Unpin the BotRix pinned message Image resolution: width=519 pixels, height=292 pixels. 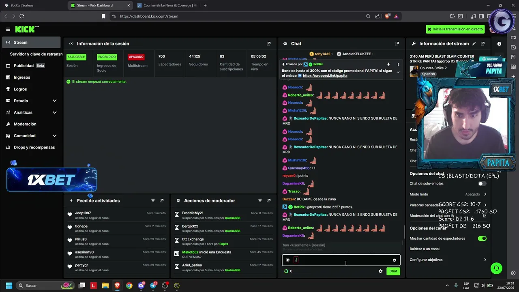[388, 64]
